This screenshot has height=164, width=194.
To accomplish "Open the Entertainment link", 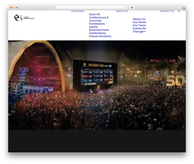I will pos(99,30).
